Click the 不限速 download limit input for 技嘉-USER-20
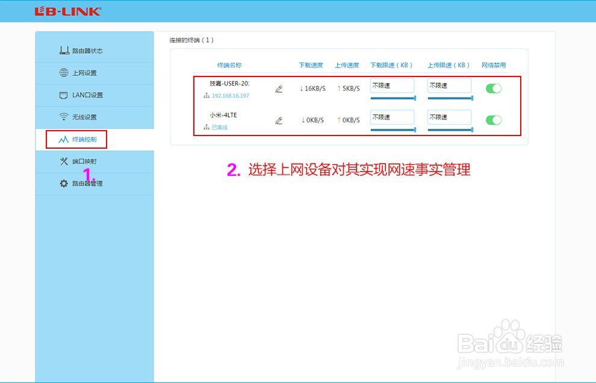The width and height of the screenshot is (596, 383). click(392, 86)
